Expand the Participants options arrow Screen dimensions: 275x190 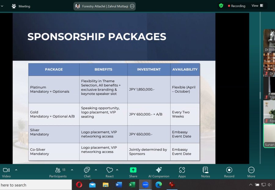(x=72, y=170)
